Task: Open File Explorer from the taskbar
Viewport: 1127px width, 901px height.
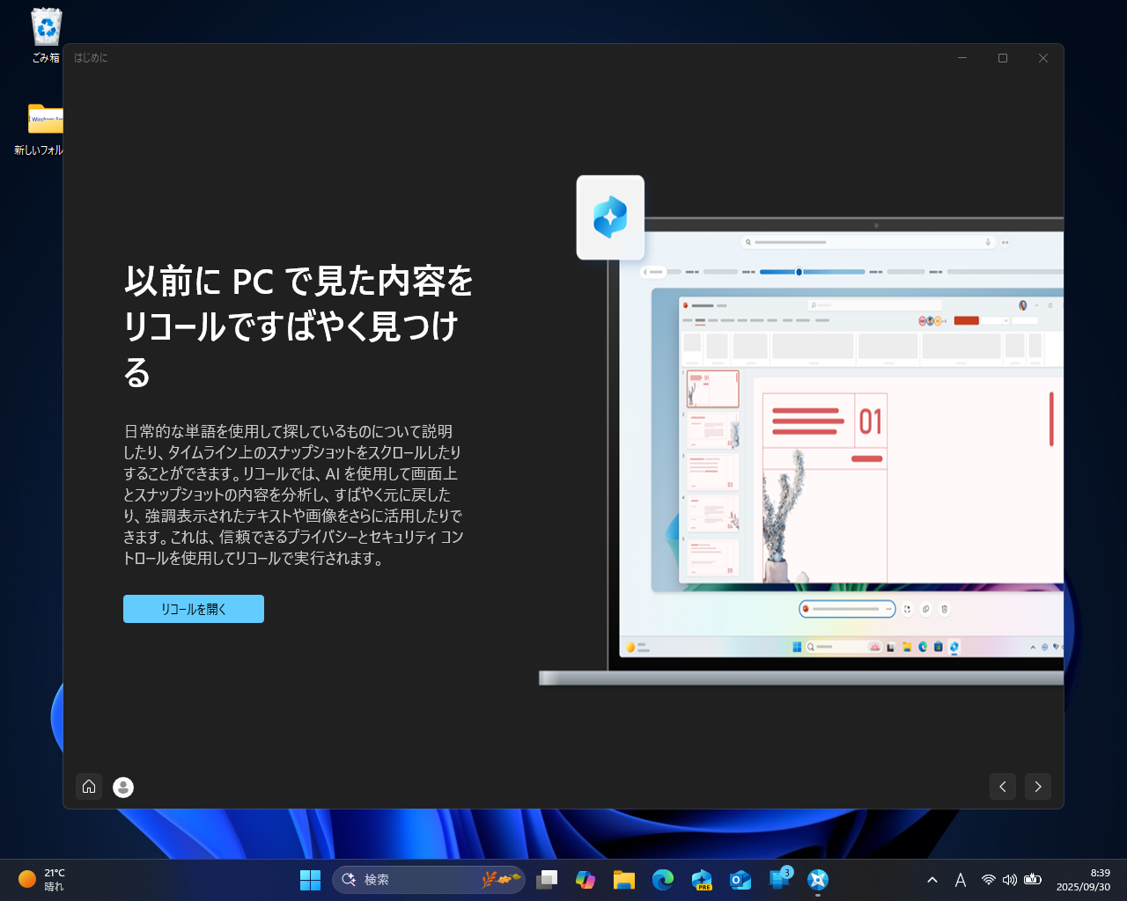Action: tap(624, 880)
